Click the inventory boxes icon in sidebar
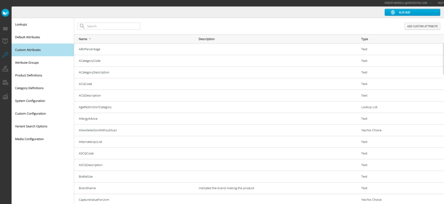Image resolution: width=444 pixels, height=204 pixels. click(x=5, y=82)
